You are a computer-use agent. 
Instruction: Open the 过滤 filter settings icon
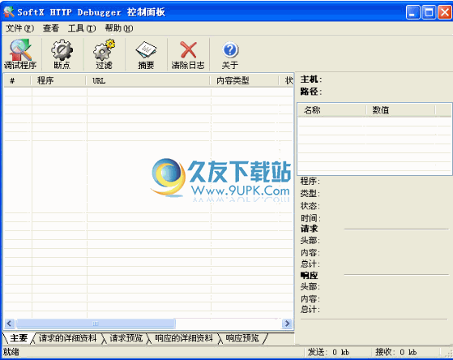(104, 54)
